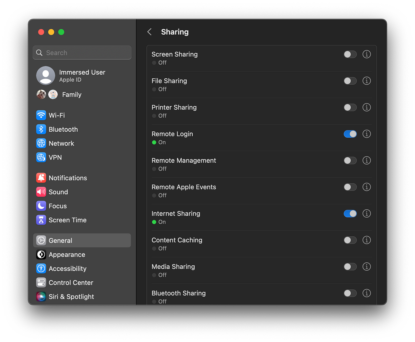The width and height of the screenshot is (415, 342).
Task: Open info for Remote Apple Events
Action: click(x=367, y=187)
